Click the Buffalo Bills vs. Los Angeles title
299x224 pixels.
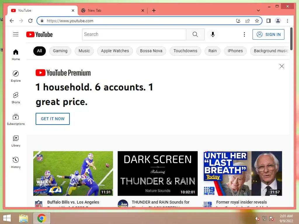click(x=73, y=202)
